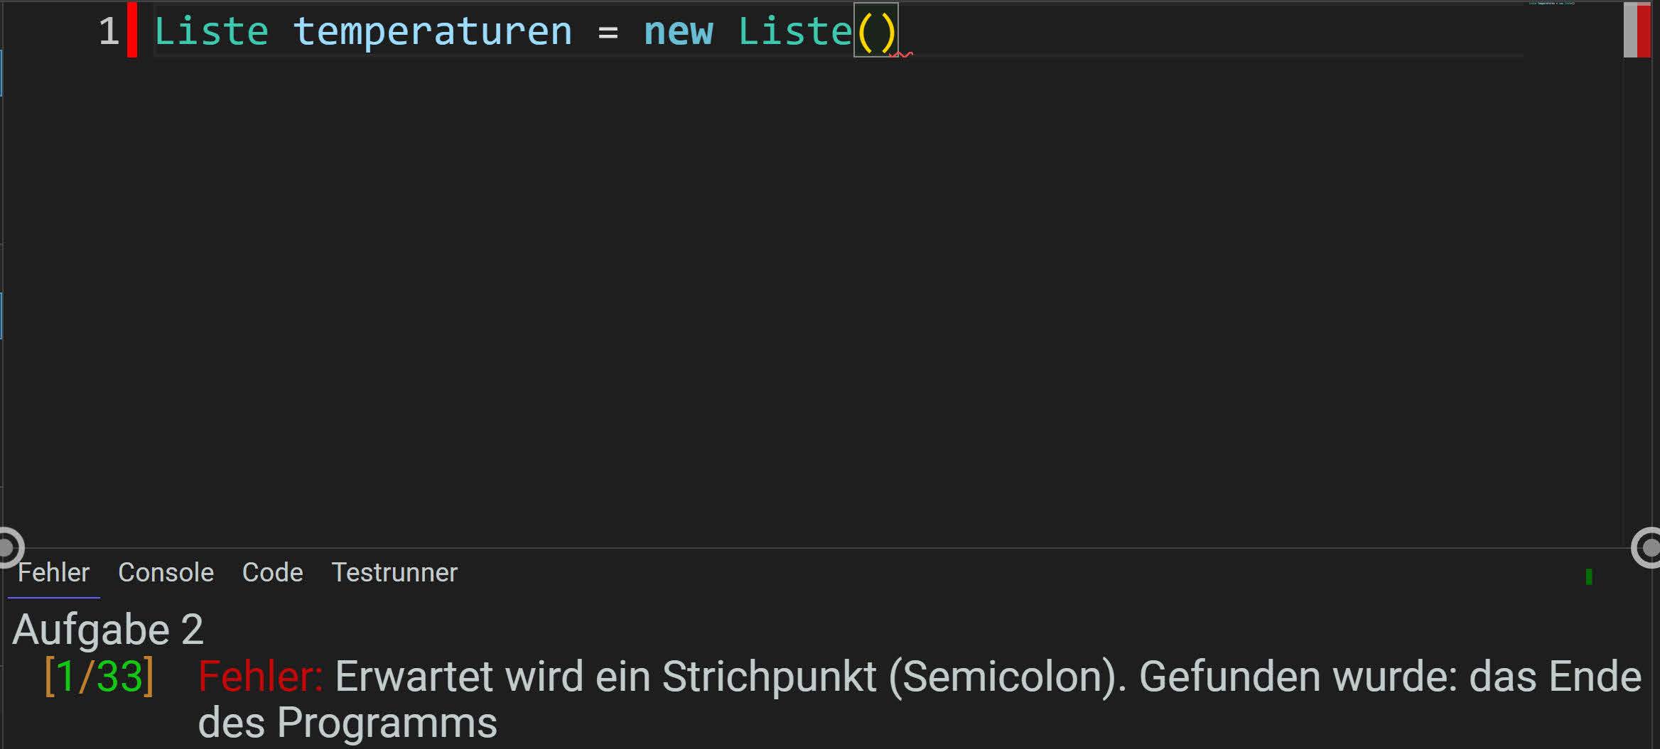
Task: Place cursor after the closing yellow parenthesis
Action: [898, 31]
